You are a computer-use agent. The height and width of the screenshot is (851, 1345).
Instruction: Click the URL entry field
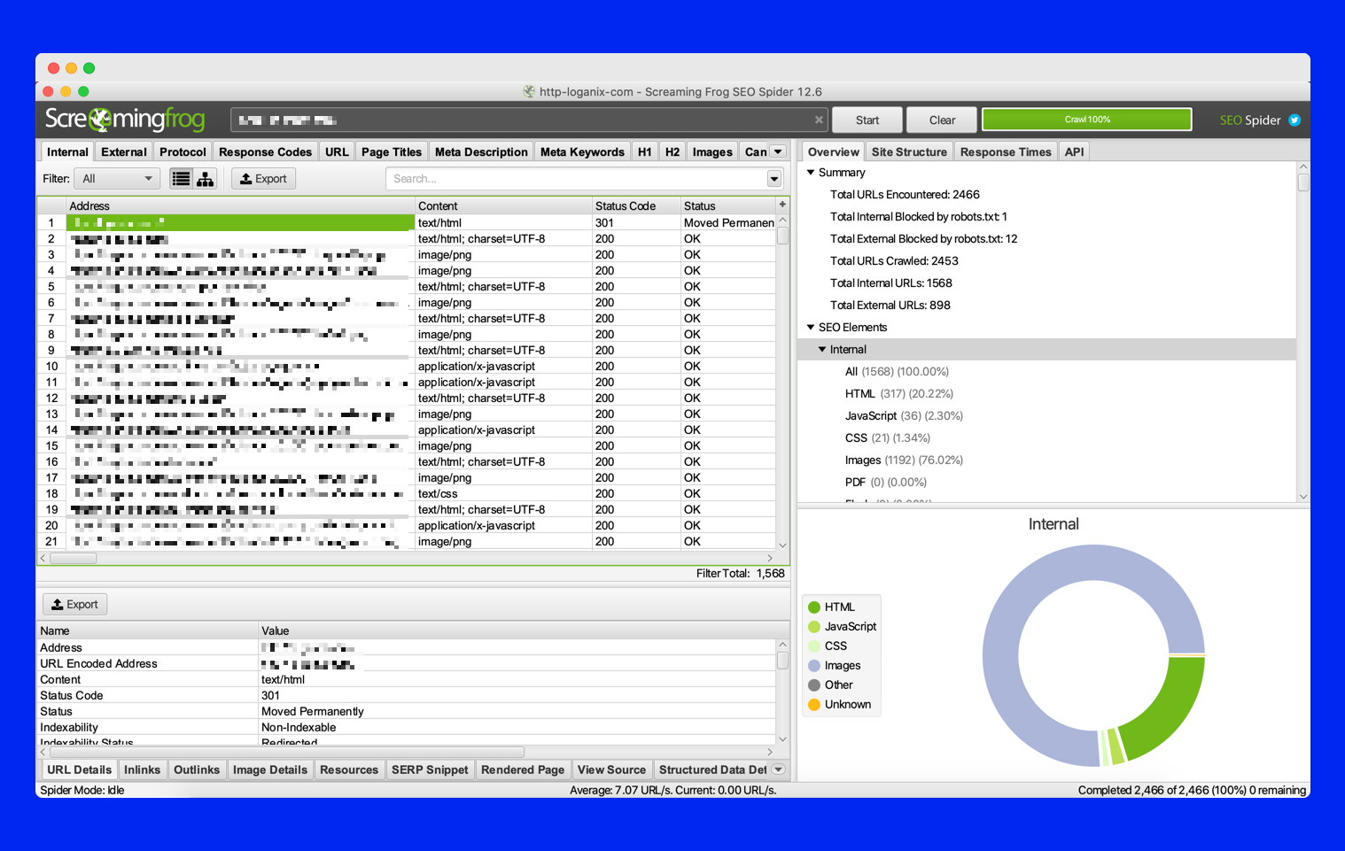pos(522,120)
